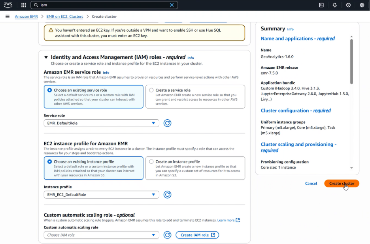Click the Provisioning configuration label
Viewport: 370px width, 244px height.
point(285,162)
